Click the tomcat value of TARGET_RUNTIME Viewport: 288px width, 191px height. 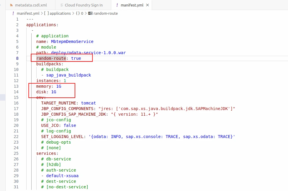89,103
